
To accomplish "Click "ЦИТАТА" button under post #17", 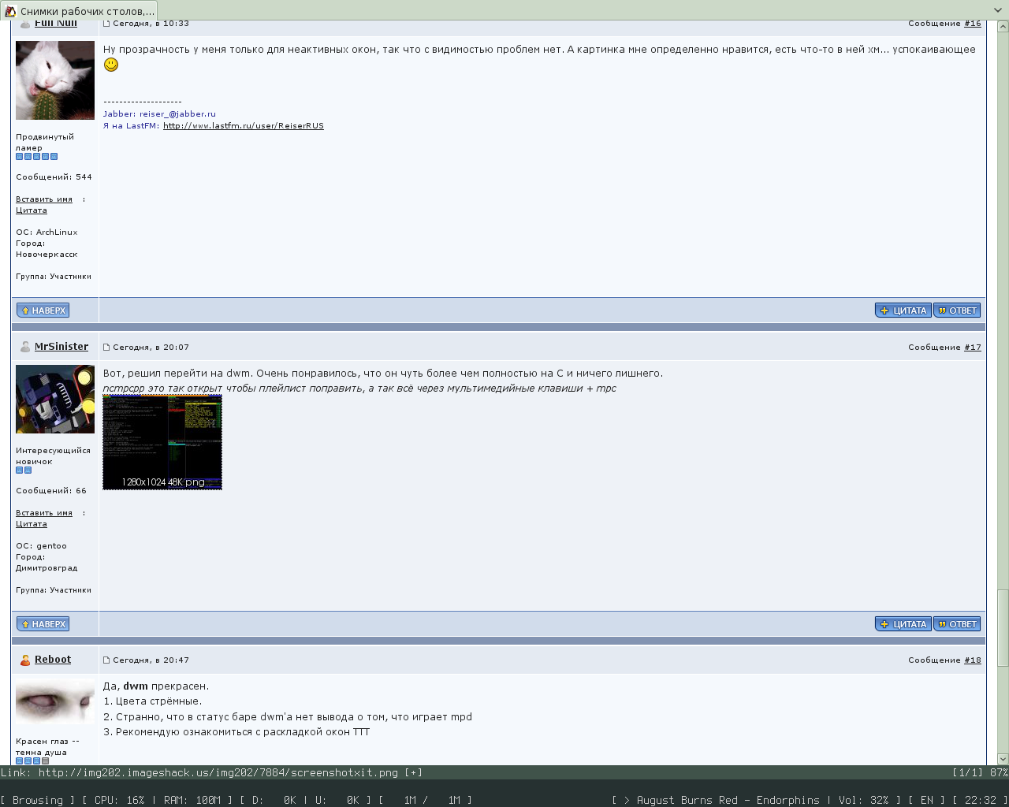I will (903, 624).
